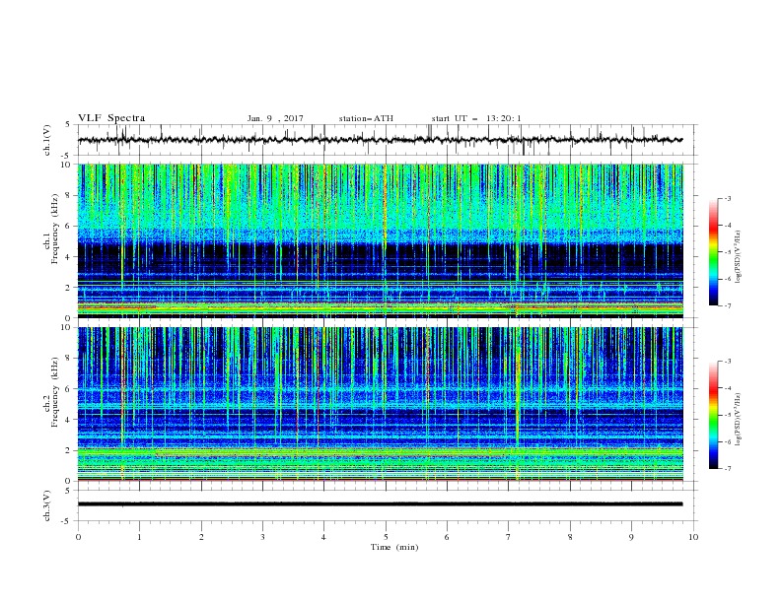
Task: Click the "8" kHz tick on ch.1 frequency axis
Action: click(69, 195)
